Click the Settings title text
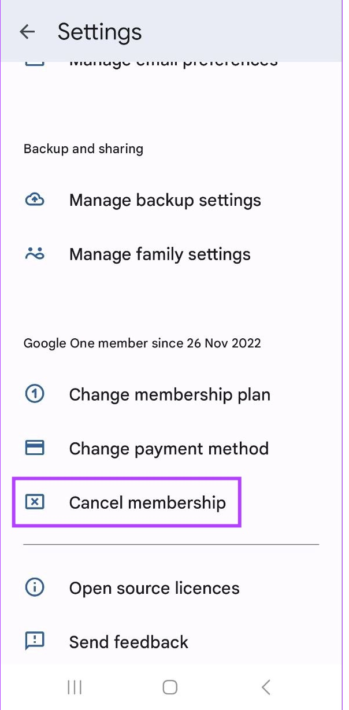349x710 pixels. [x=99, y=32]
